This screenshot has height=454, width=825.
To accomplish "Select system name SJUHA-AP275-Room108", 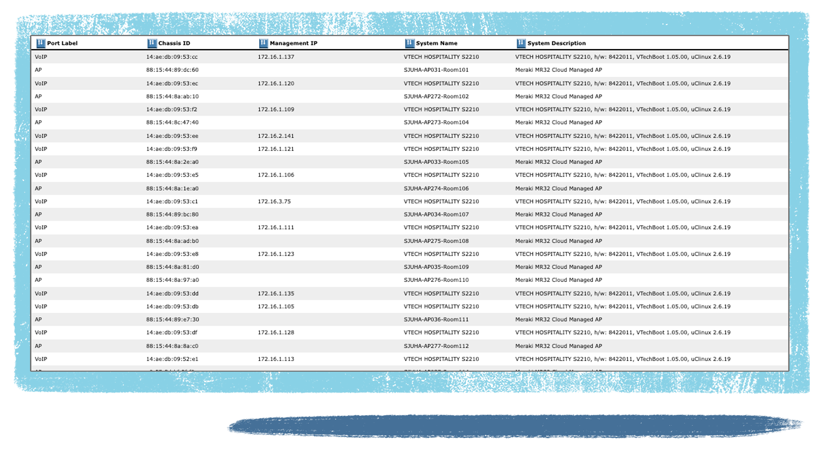I will (x=436, y=241).
